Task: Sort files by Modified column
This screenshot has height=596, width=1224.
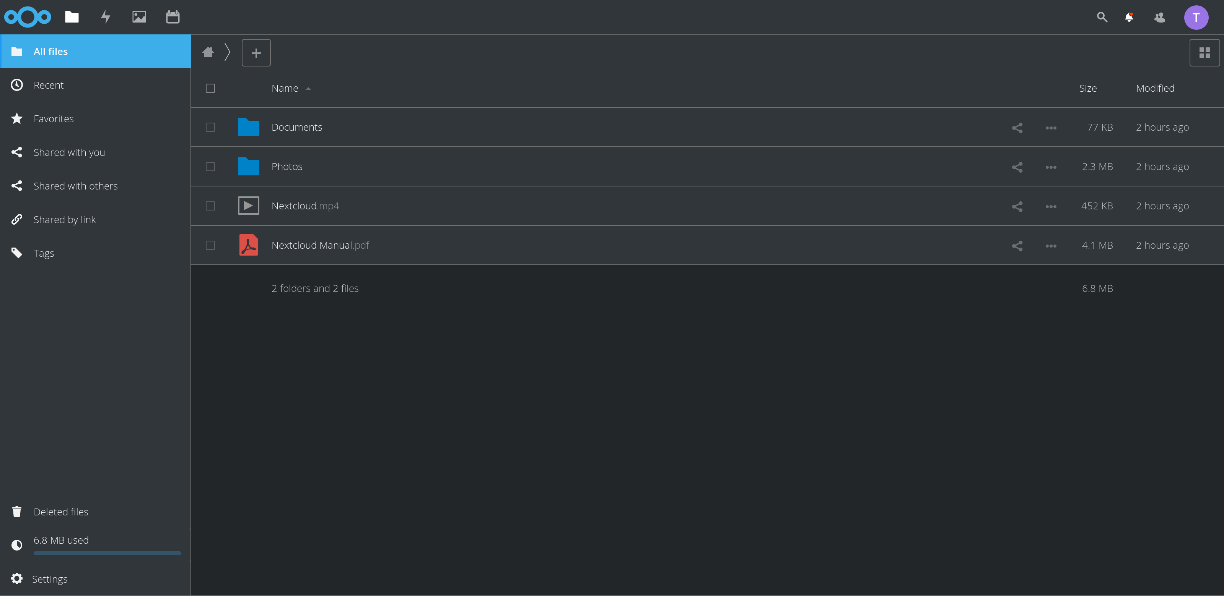Action: (1155, 88)
